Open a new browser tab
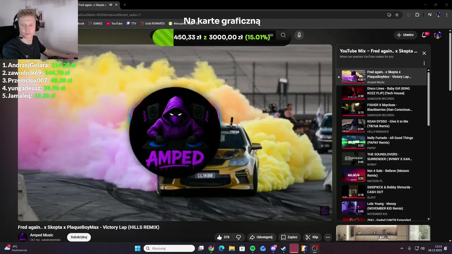 tap(125, 5)
